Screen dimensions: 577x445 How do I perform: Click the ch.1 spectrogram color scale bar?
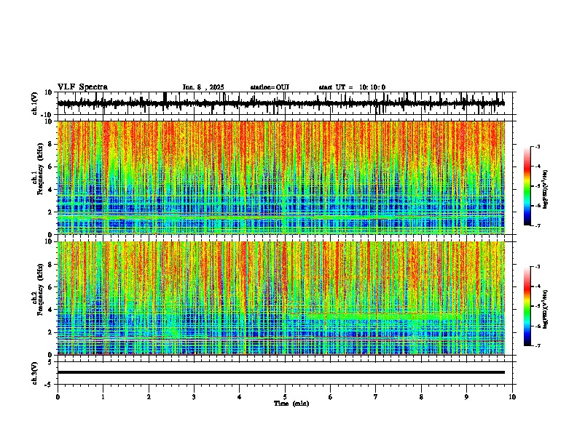pyautogui.click(x=527, y=186)
